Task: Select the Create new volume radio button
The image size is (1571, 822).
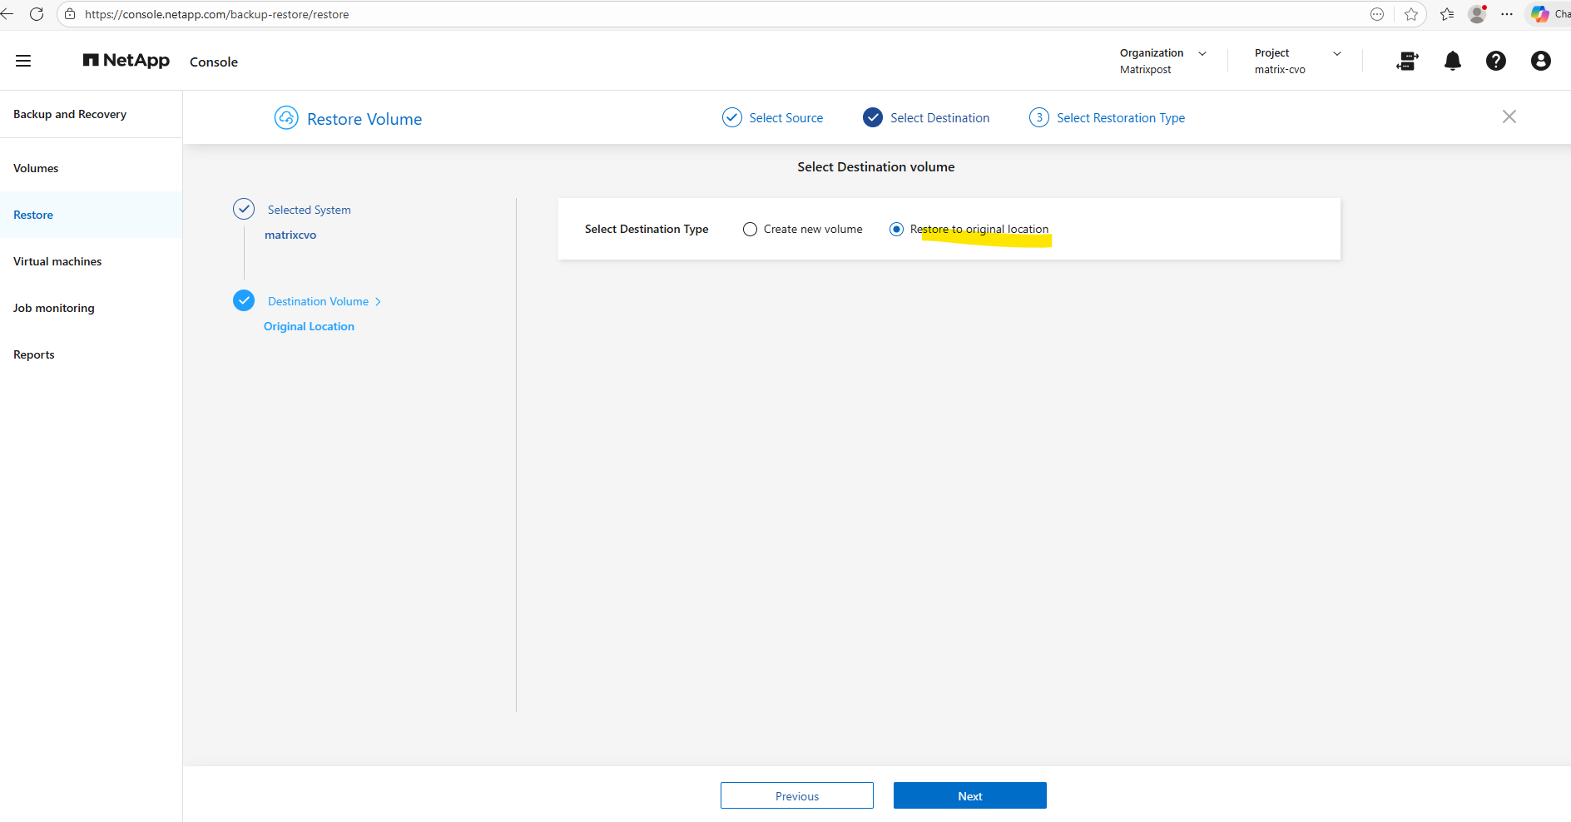Action: click(750, 230)
